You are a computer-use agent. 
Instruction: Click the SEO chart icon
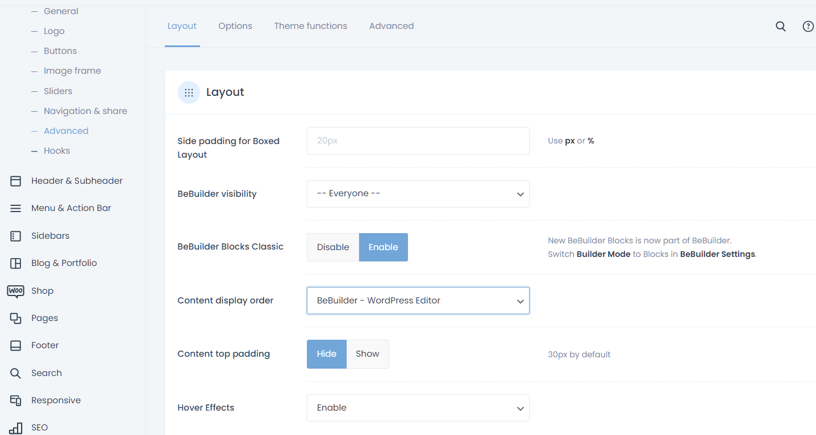coord(16,428)
